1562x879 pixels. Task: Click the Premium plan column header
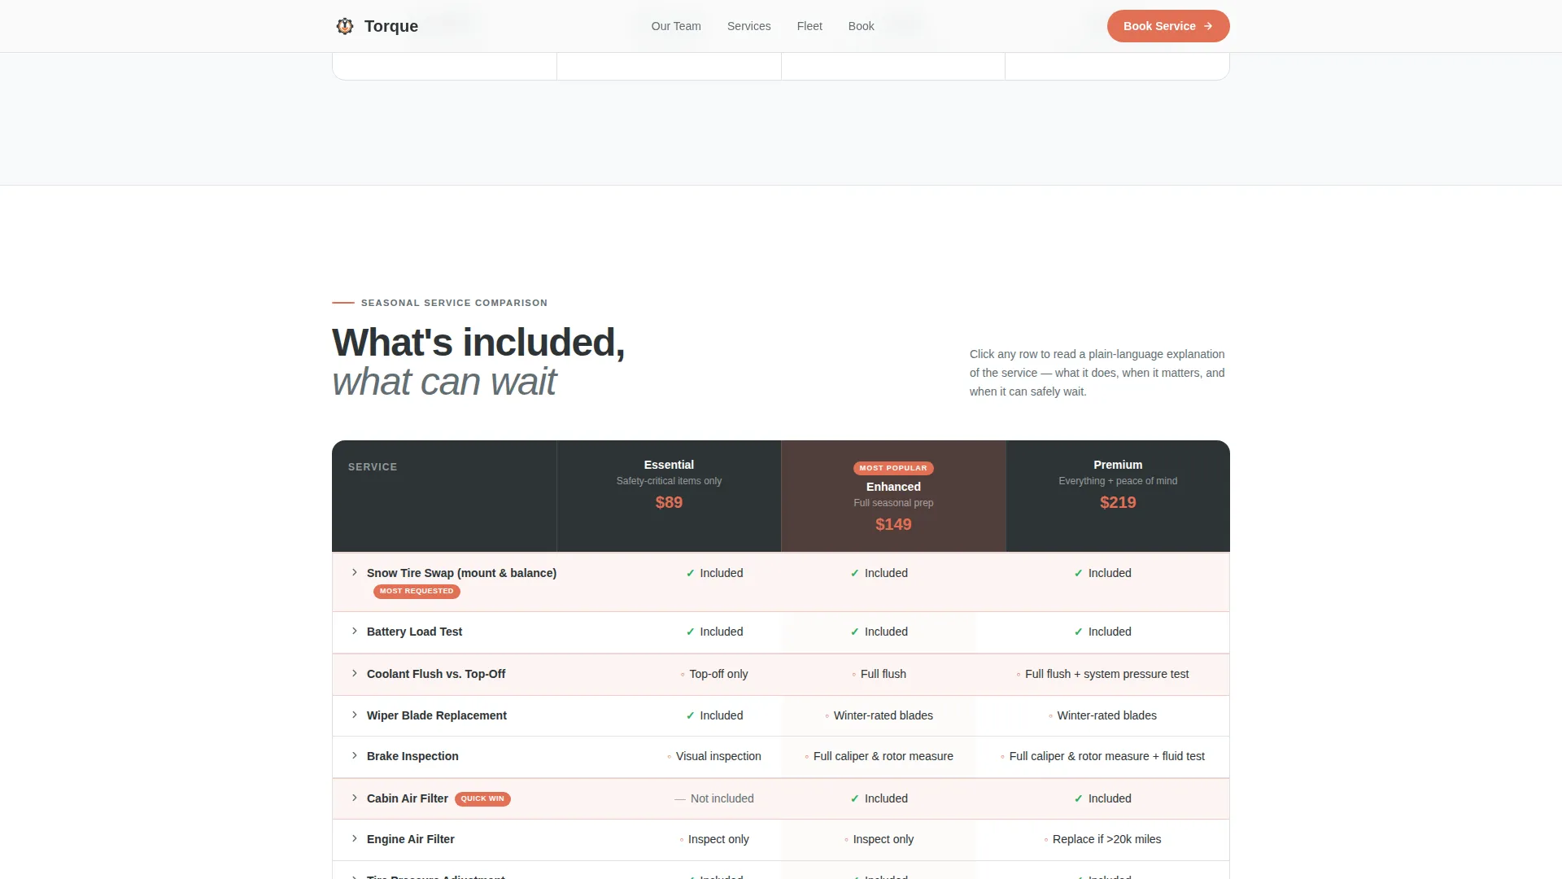(1118, 496)
